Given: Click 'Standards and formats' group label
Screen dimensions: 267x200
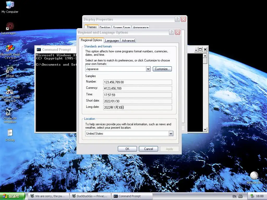Looking at the screenshot, I should (98, 46).
